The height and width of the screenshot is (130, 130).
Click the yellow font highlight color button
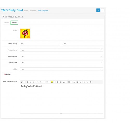52,82
